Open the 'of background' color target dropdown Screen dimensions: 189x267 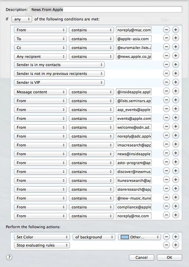94,237
